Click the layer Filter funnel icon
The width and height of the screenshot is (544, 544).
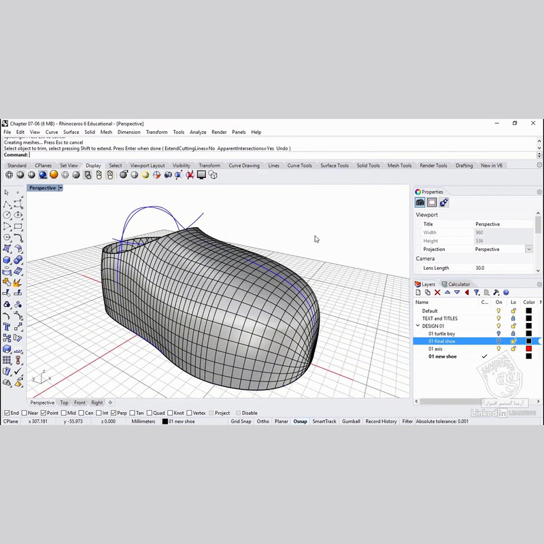click(477, 292)
